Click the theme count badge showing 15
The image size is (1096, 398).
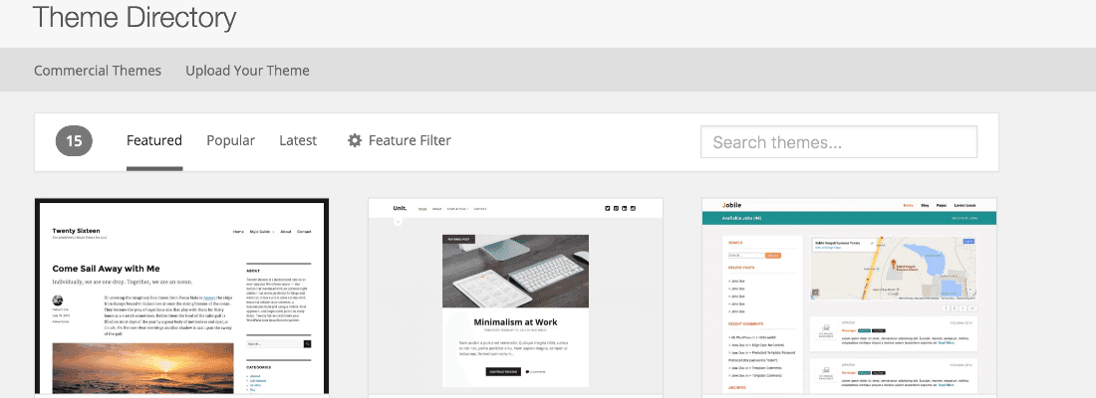tap(74, 141)
